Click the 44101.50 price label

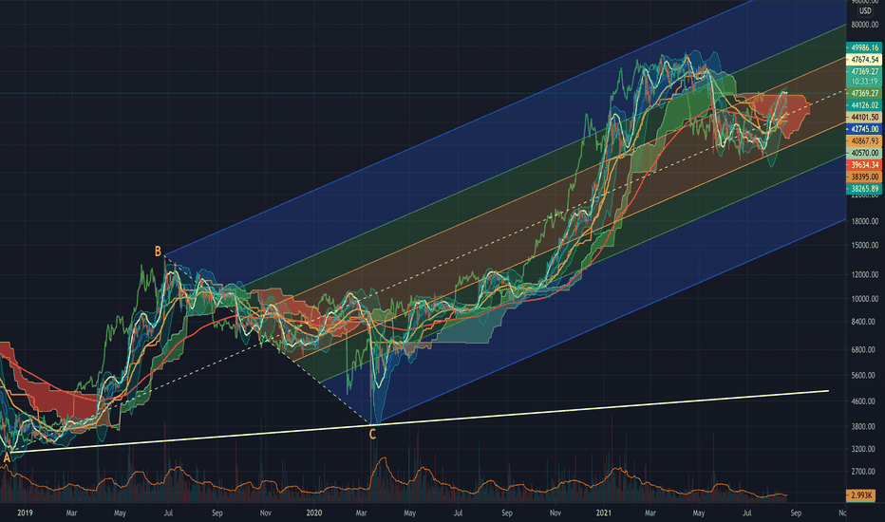coord(863,117)
